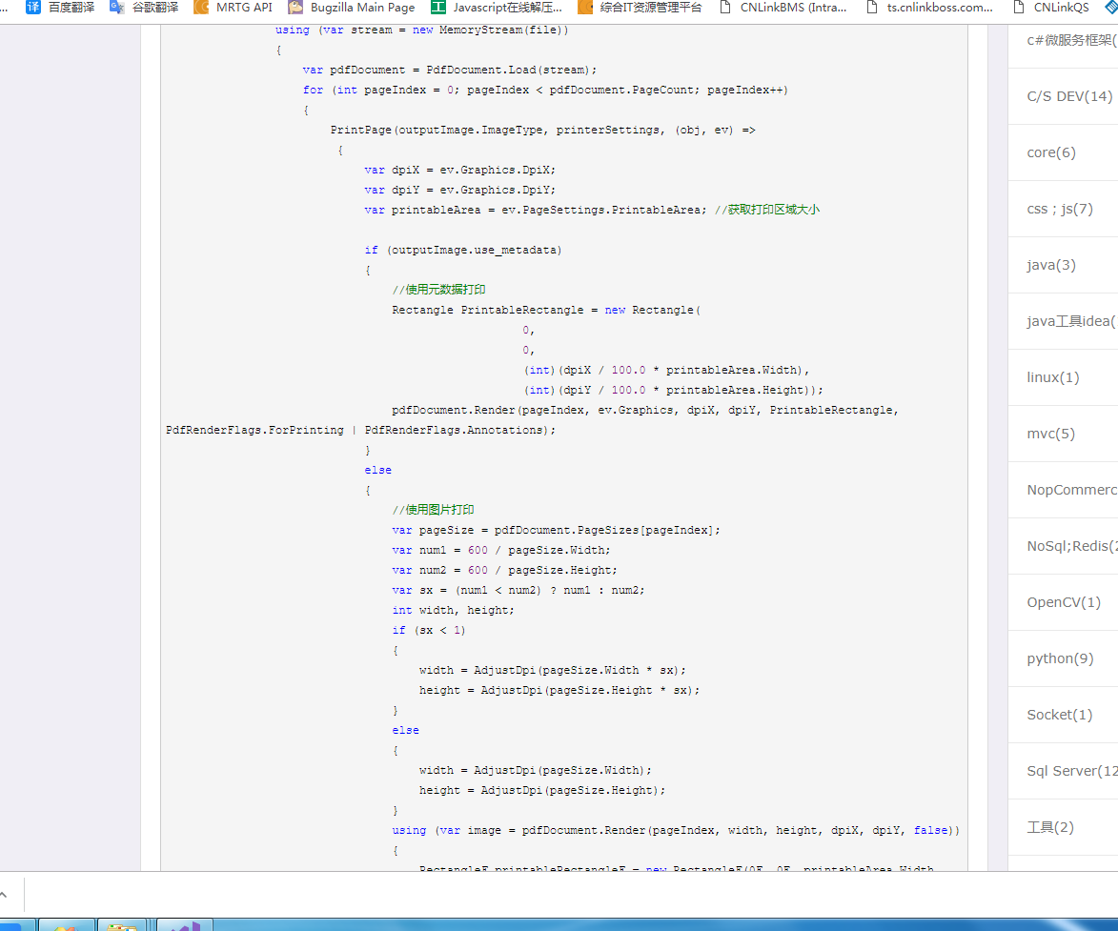Click '(int)(dpiX / 100.0 * printableArea.Width),' line
The width and height of the screenshot is (1118, 931).
click(666, 370)
